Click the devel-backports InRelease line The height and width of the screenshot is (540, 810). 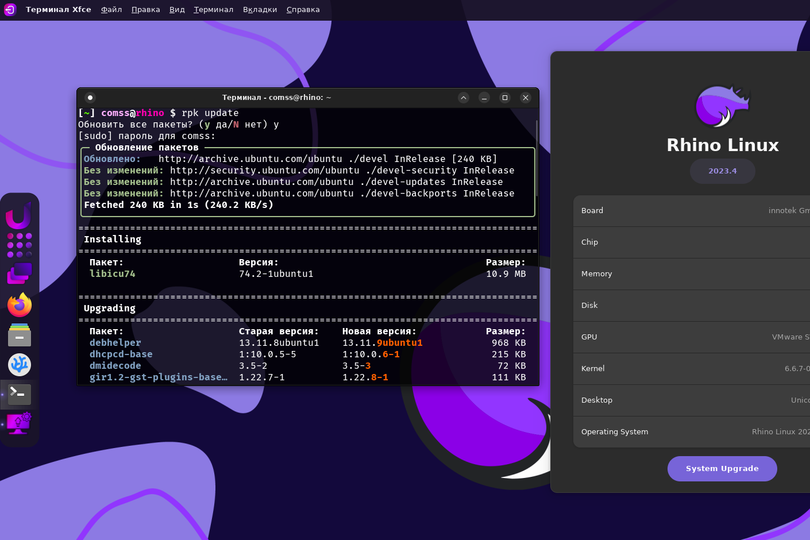tap(299, 194)
